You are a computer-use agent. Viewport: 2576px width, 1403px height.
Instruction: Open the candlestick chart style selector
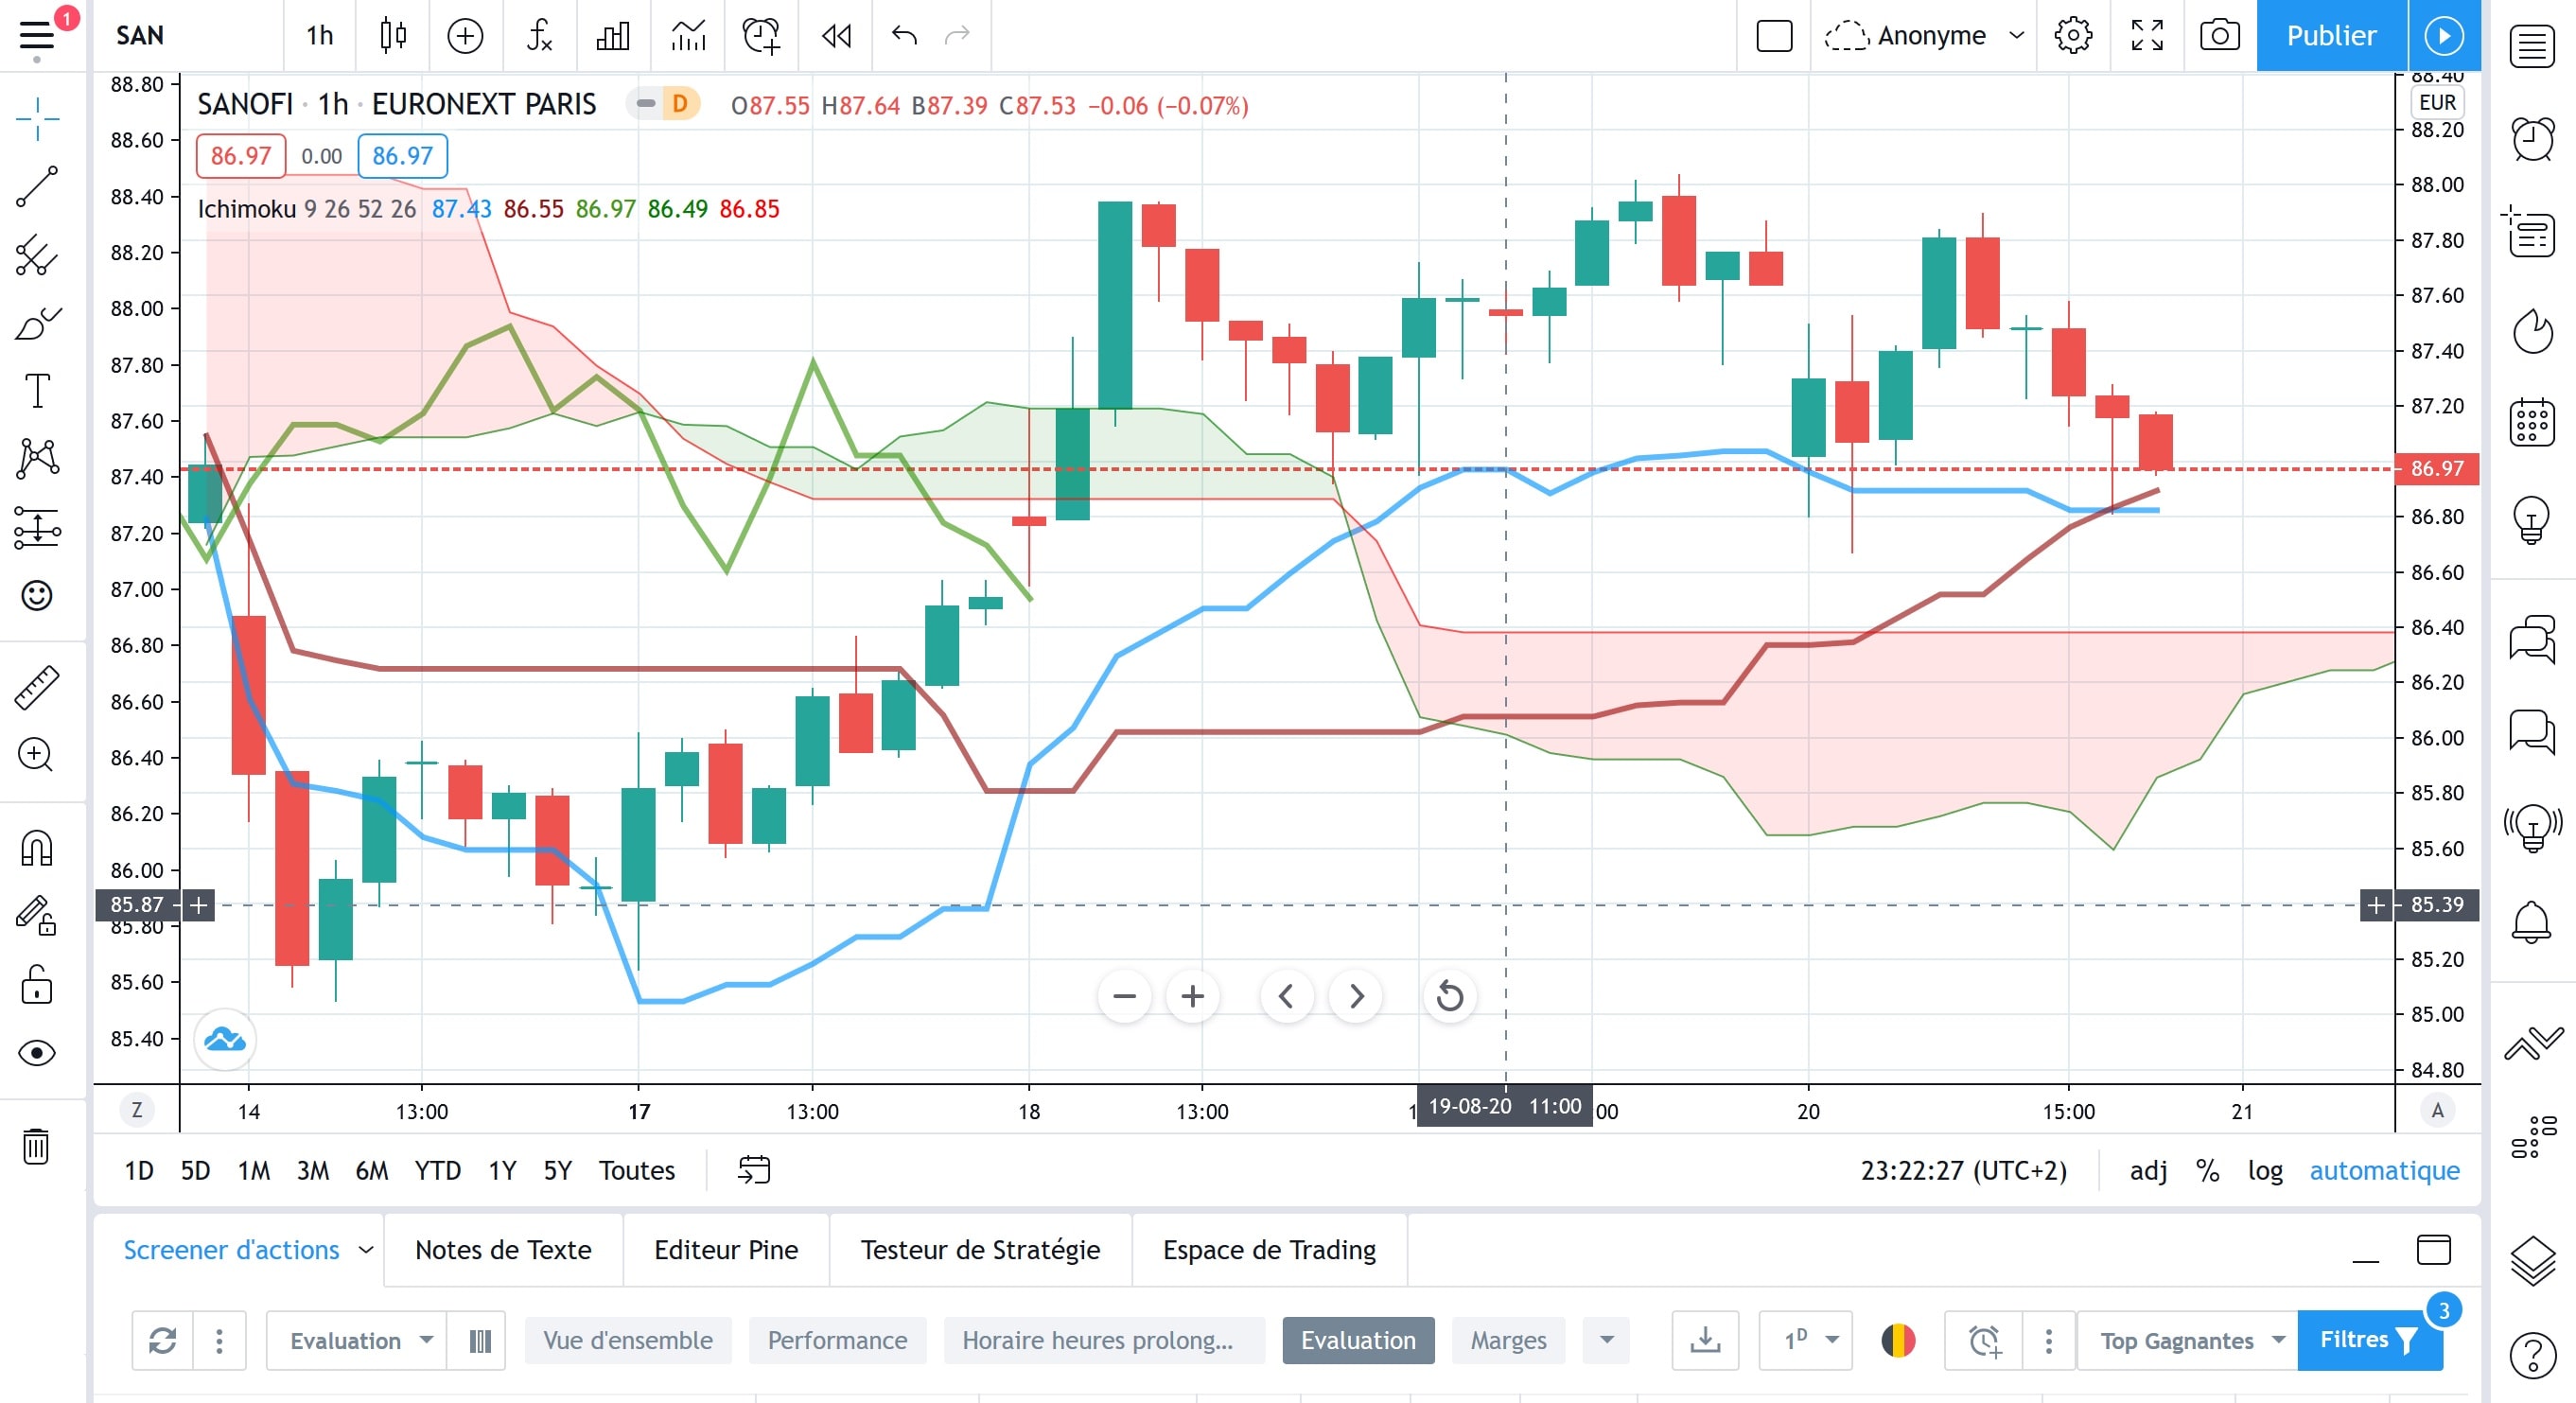click(393, 36)
